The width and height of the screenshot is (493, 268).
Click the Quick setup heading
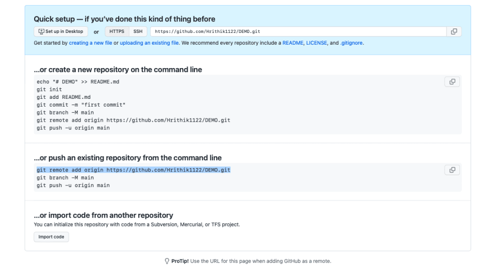coord(124,19)
